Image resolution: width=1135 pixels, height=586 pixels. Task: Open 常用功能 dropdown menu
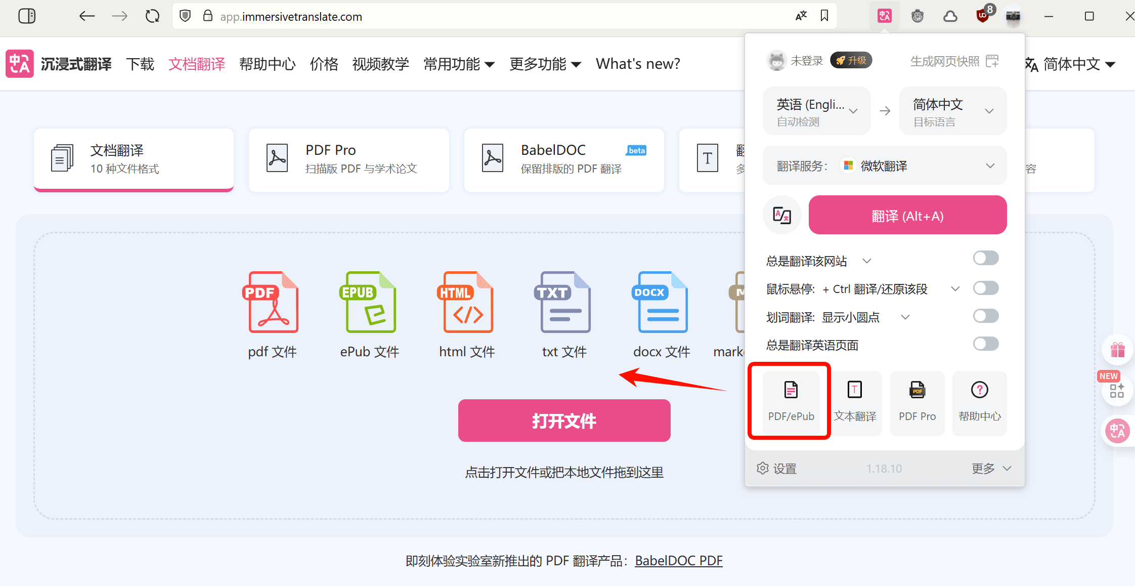point(459,64)
